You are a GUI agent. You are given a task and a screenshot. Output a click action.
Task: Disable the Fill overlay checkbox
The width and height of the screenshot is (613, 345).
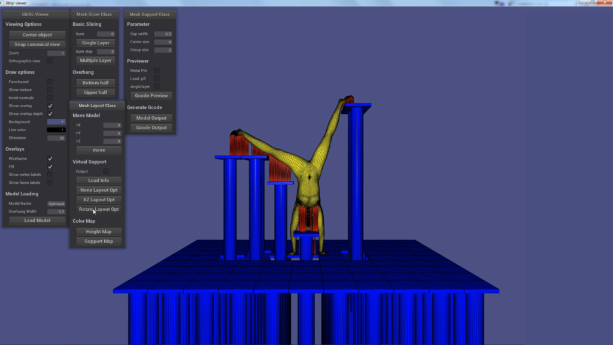pos(50,167)
